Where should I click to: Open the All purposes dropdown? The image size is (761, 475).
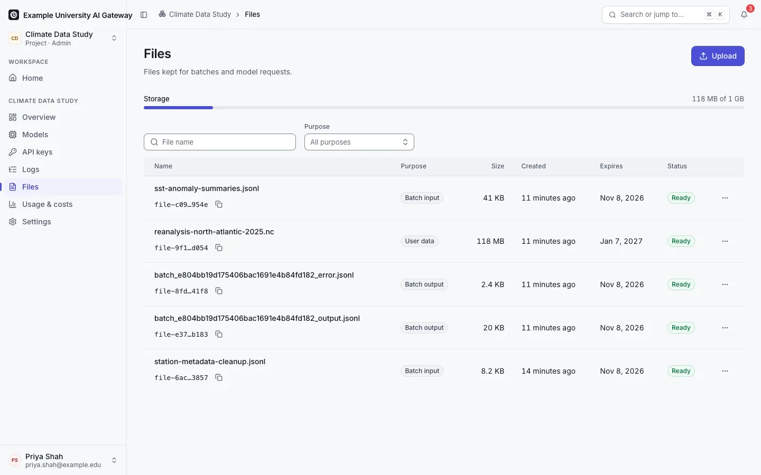pyautogui.click(x=359, y=142)
